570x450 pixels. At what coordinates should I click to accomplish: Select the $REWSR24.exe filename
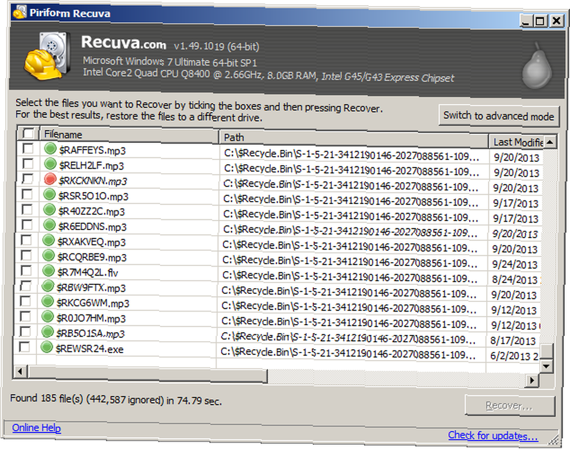click(x=90, y=349)
